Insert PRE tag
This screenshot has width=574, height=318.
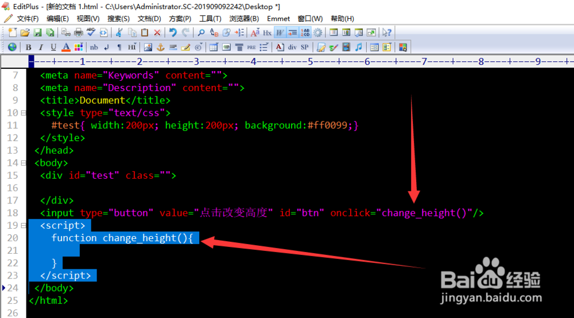point(251,47)
